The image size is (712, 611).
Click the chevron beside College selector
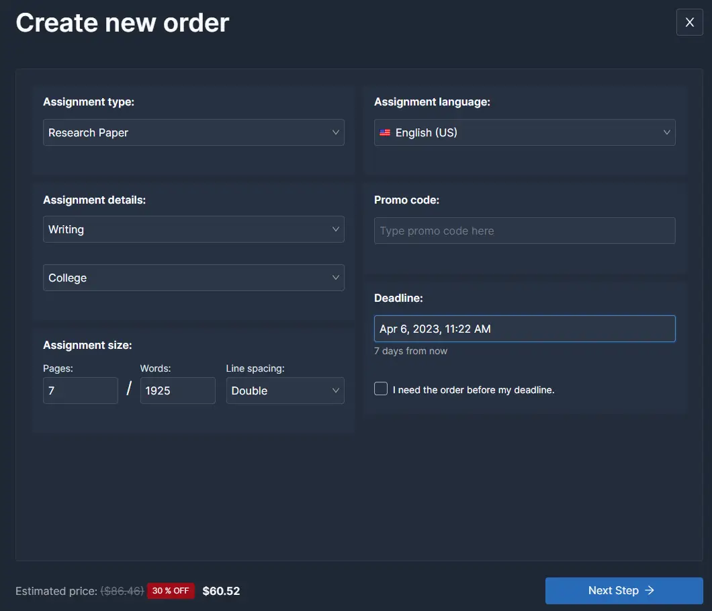(x=335, y=278)
